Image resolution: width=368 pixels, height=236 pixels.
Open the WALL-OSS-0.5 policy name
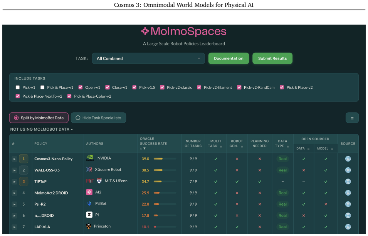tap(47, 170)
